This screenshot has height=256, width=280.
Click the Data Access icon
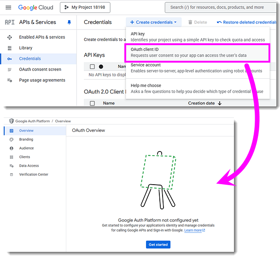(x=12, y=166)
